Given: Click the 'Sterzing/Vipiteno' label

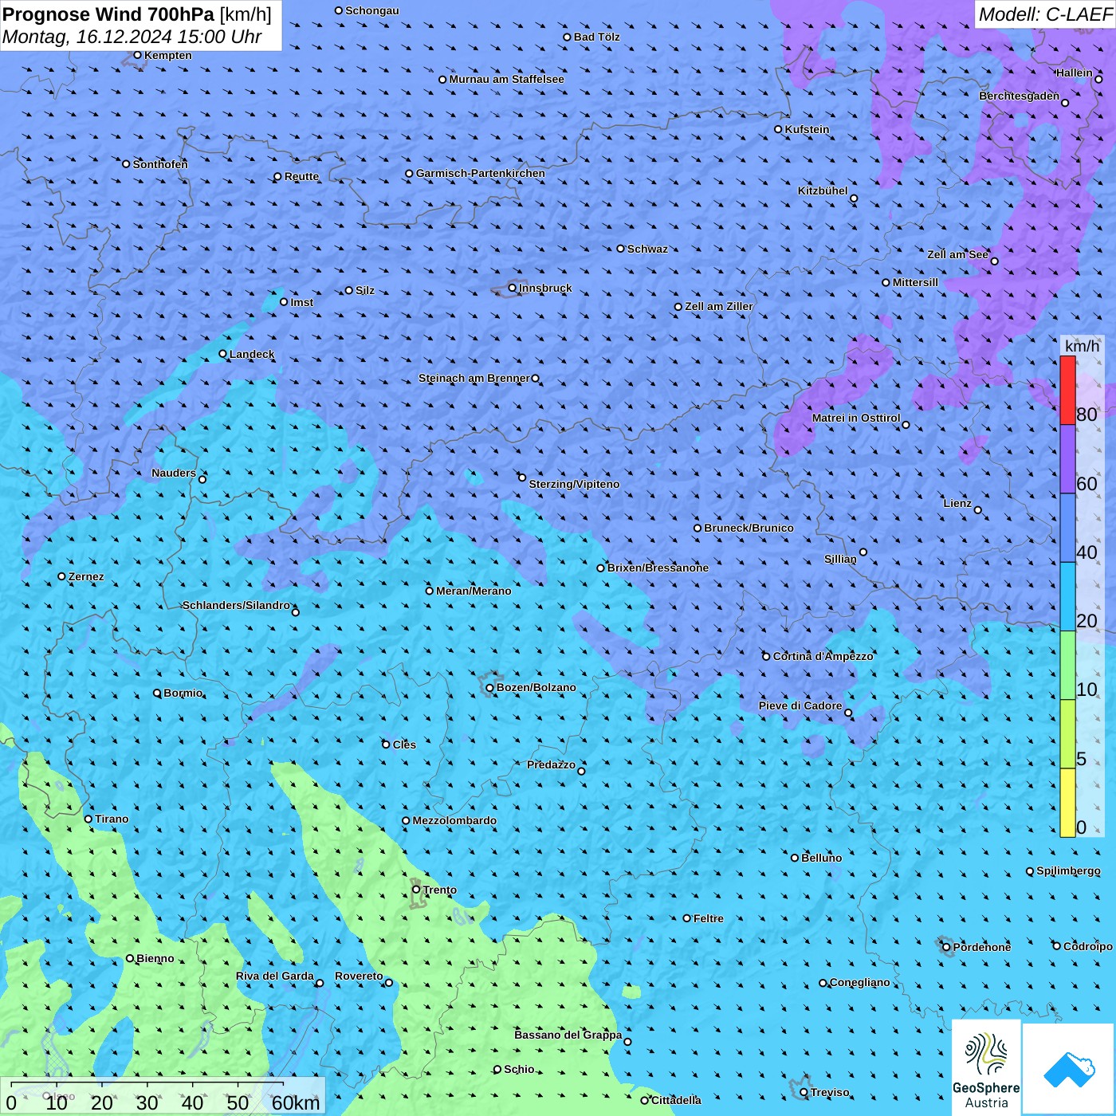Looking at the screenshot, I should coord(574,484).
